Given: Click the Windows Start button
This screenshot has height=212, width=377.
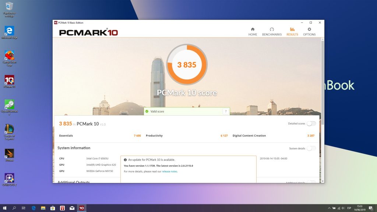Looking at the screenshot, I should [x=5, y=208].
